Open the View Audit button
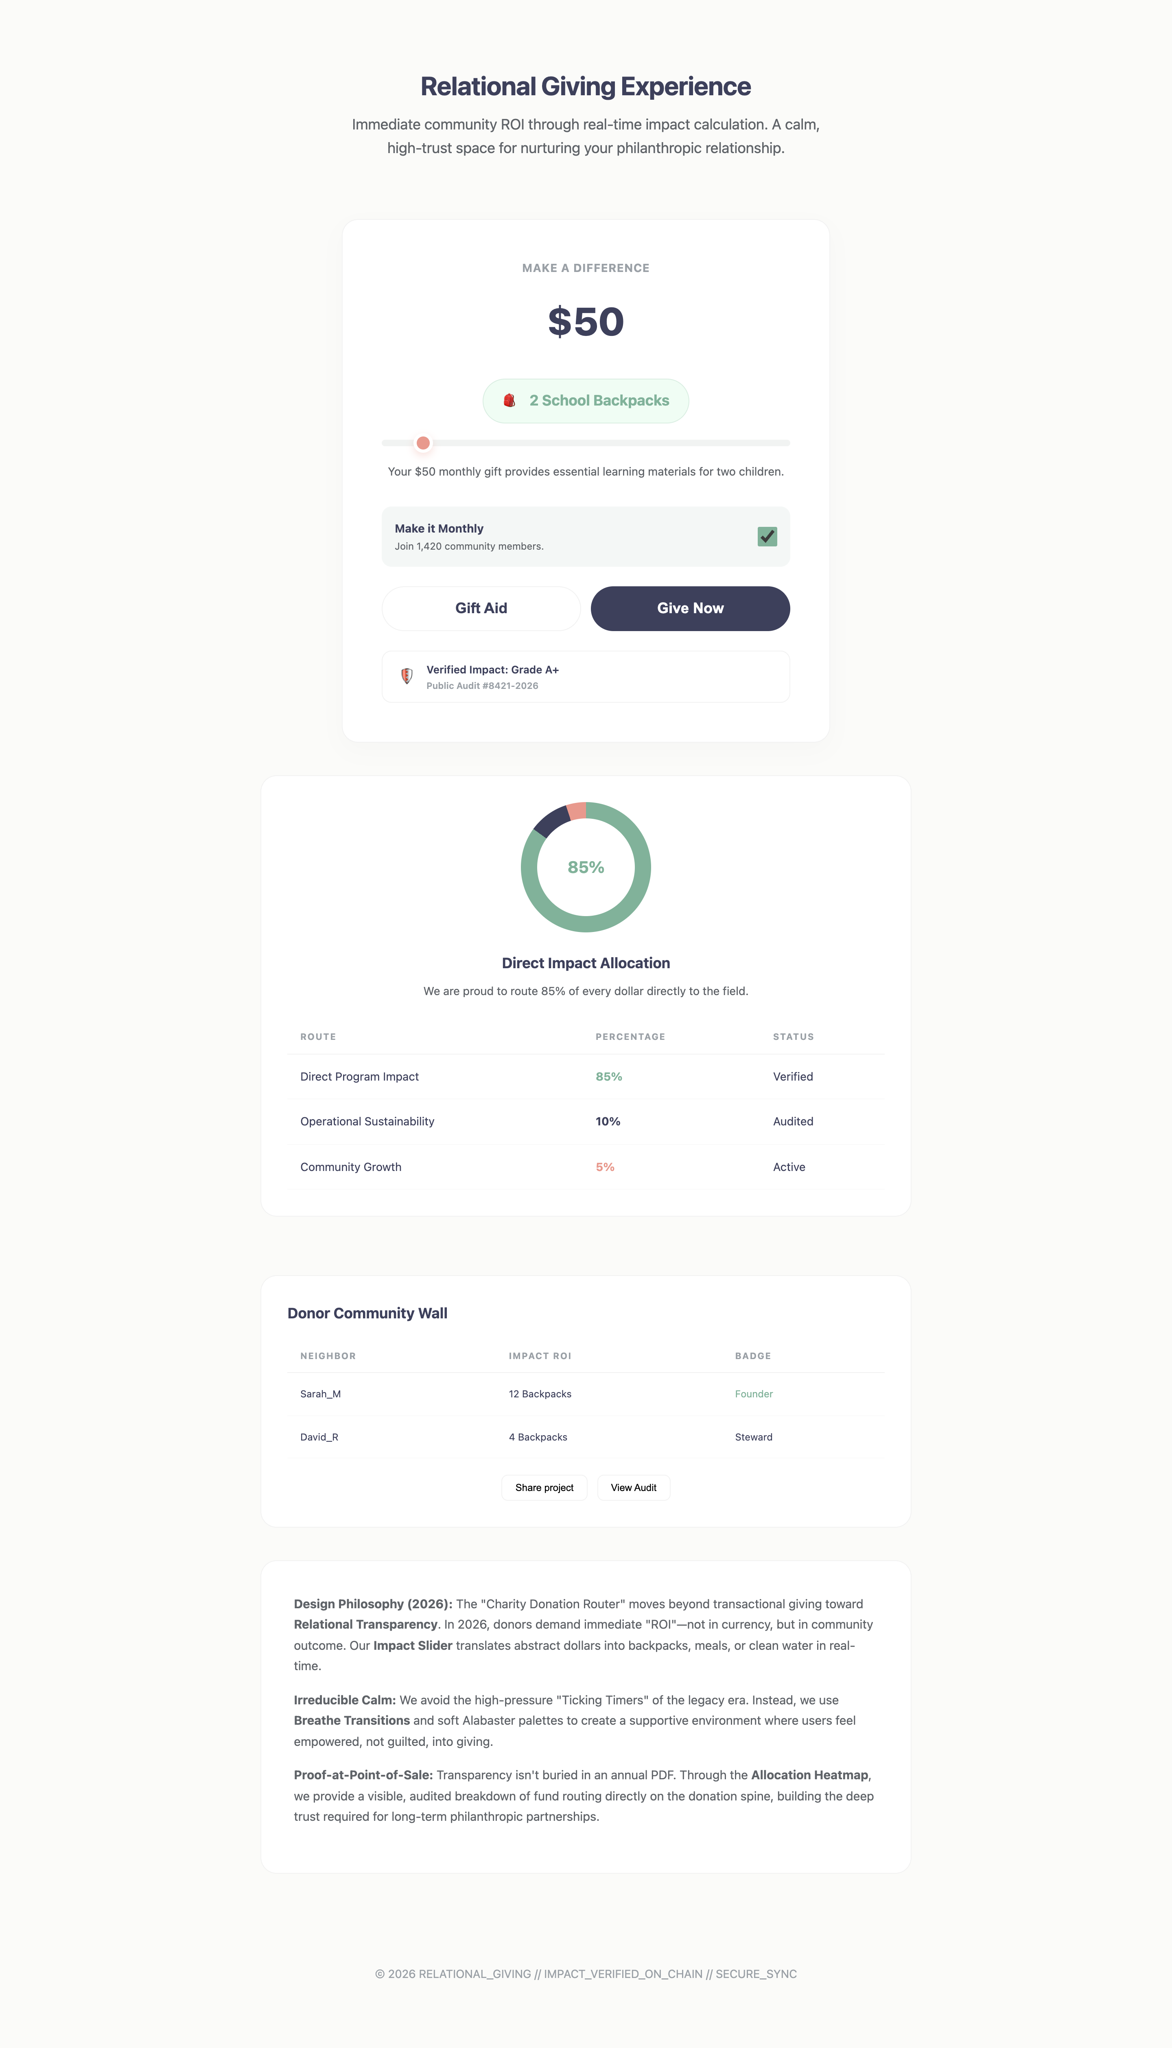1172x2048 pixels. (x=634, y=1487)
